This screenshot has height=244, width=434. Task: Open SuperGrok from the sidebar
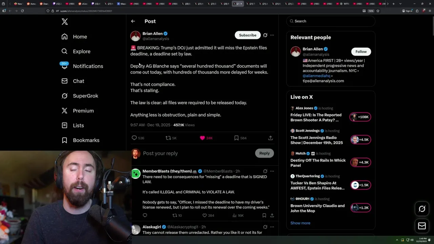tap(80, 96)
